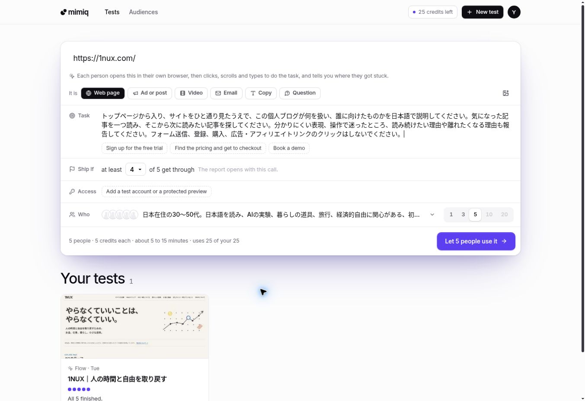Click the image upload icon

point(505,93)
